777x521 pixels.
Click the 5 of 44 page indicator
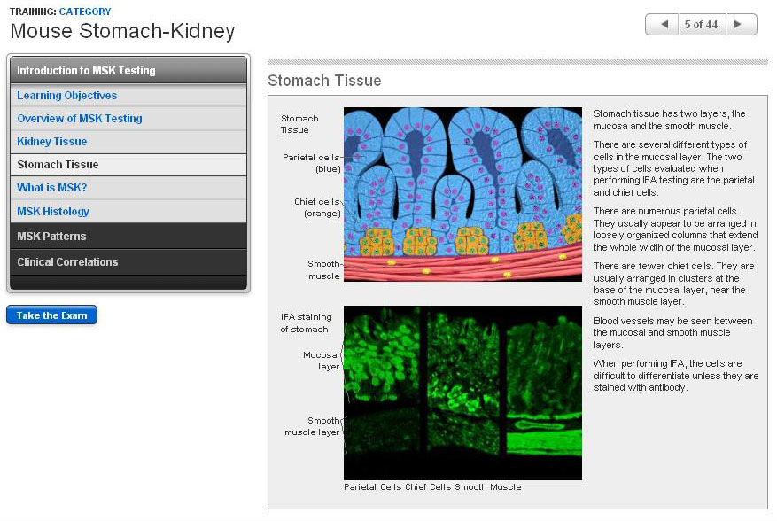[x=701, y=25]
